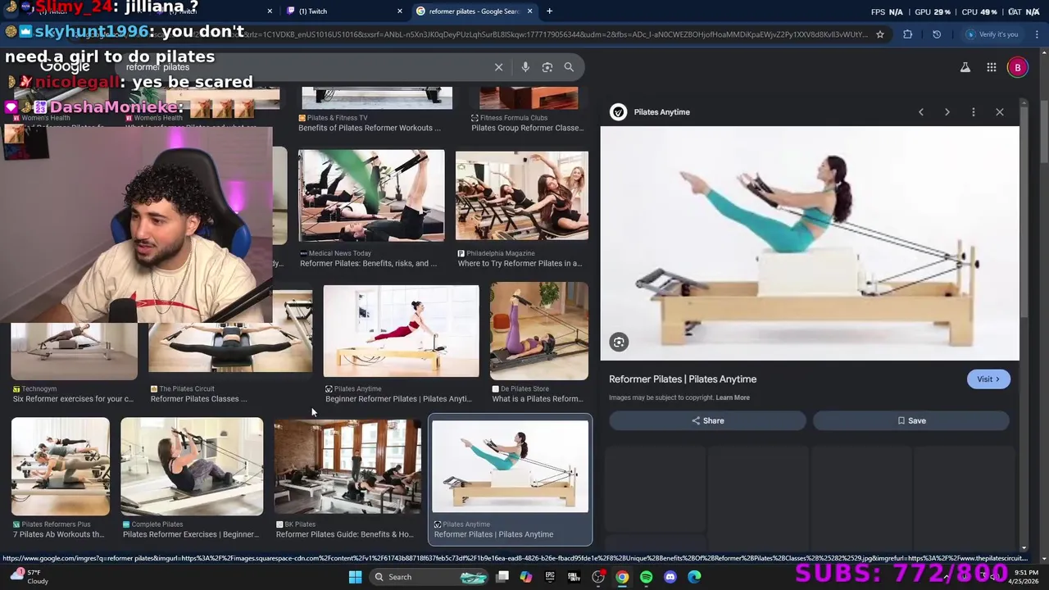Submit search with the magnifier icon

pos(569,67)
